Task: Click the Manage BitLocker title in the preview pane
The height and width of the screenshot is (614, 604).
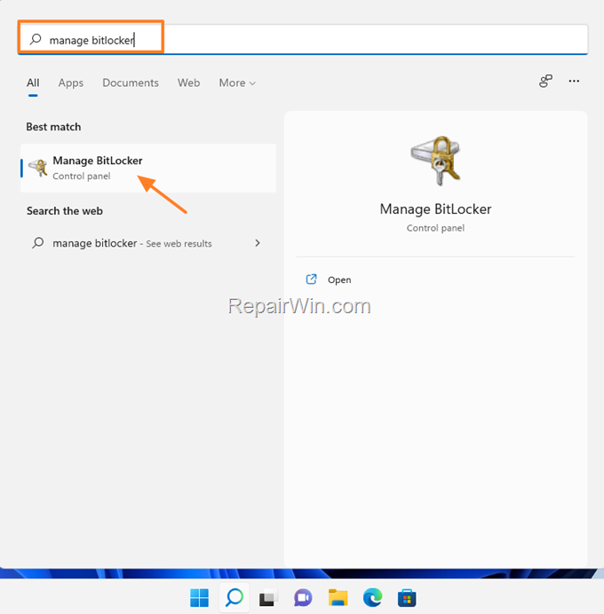Action: [x=435, y=209]
